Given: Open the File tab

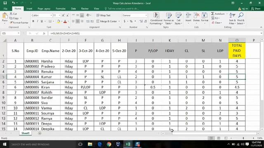Looking at the screenshot, I should [5, 9].
